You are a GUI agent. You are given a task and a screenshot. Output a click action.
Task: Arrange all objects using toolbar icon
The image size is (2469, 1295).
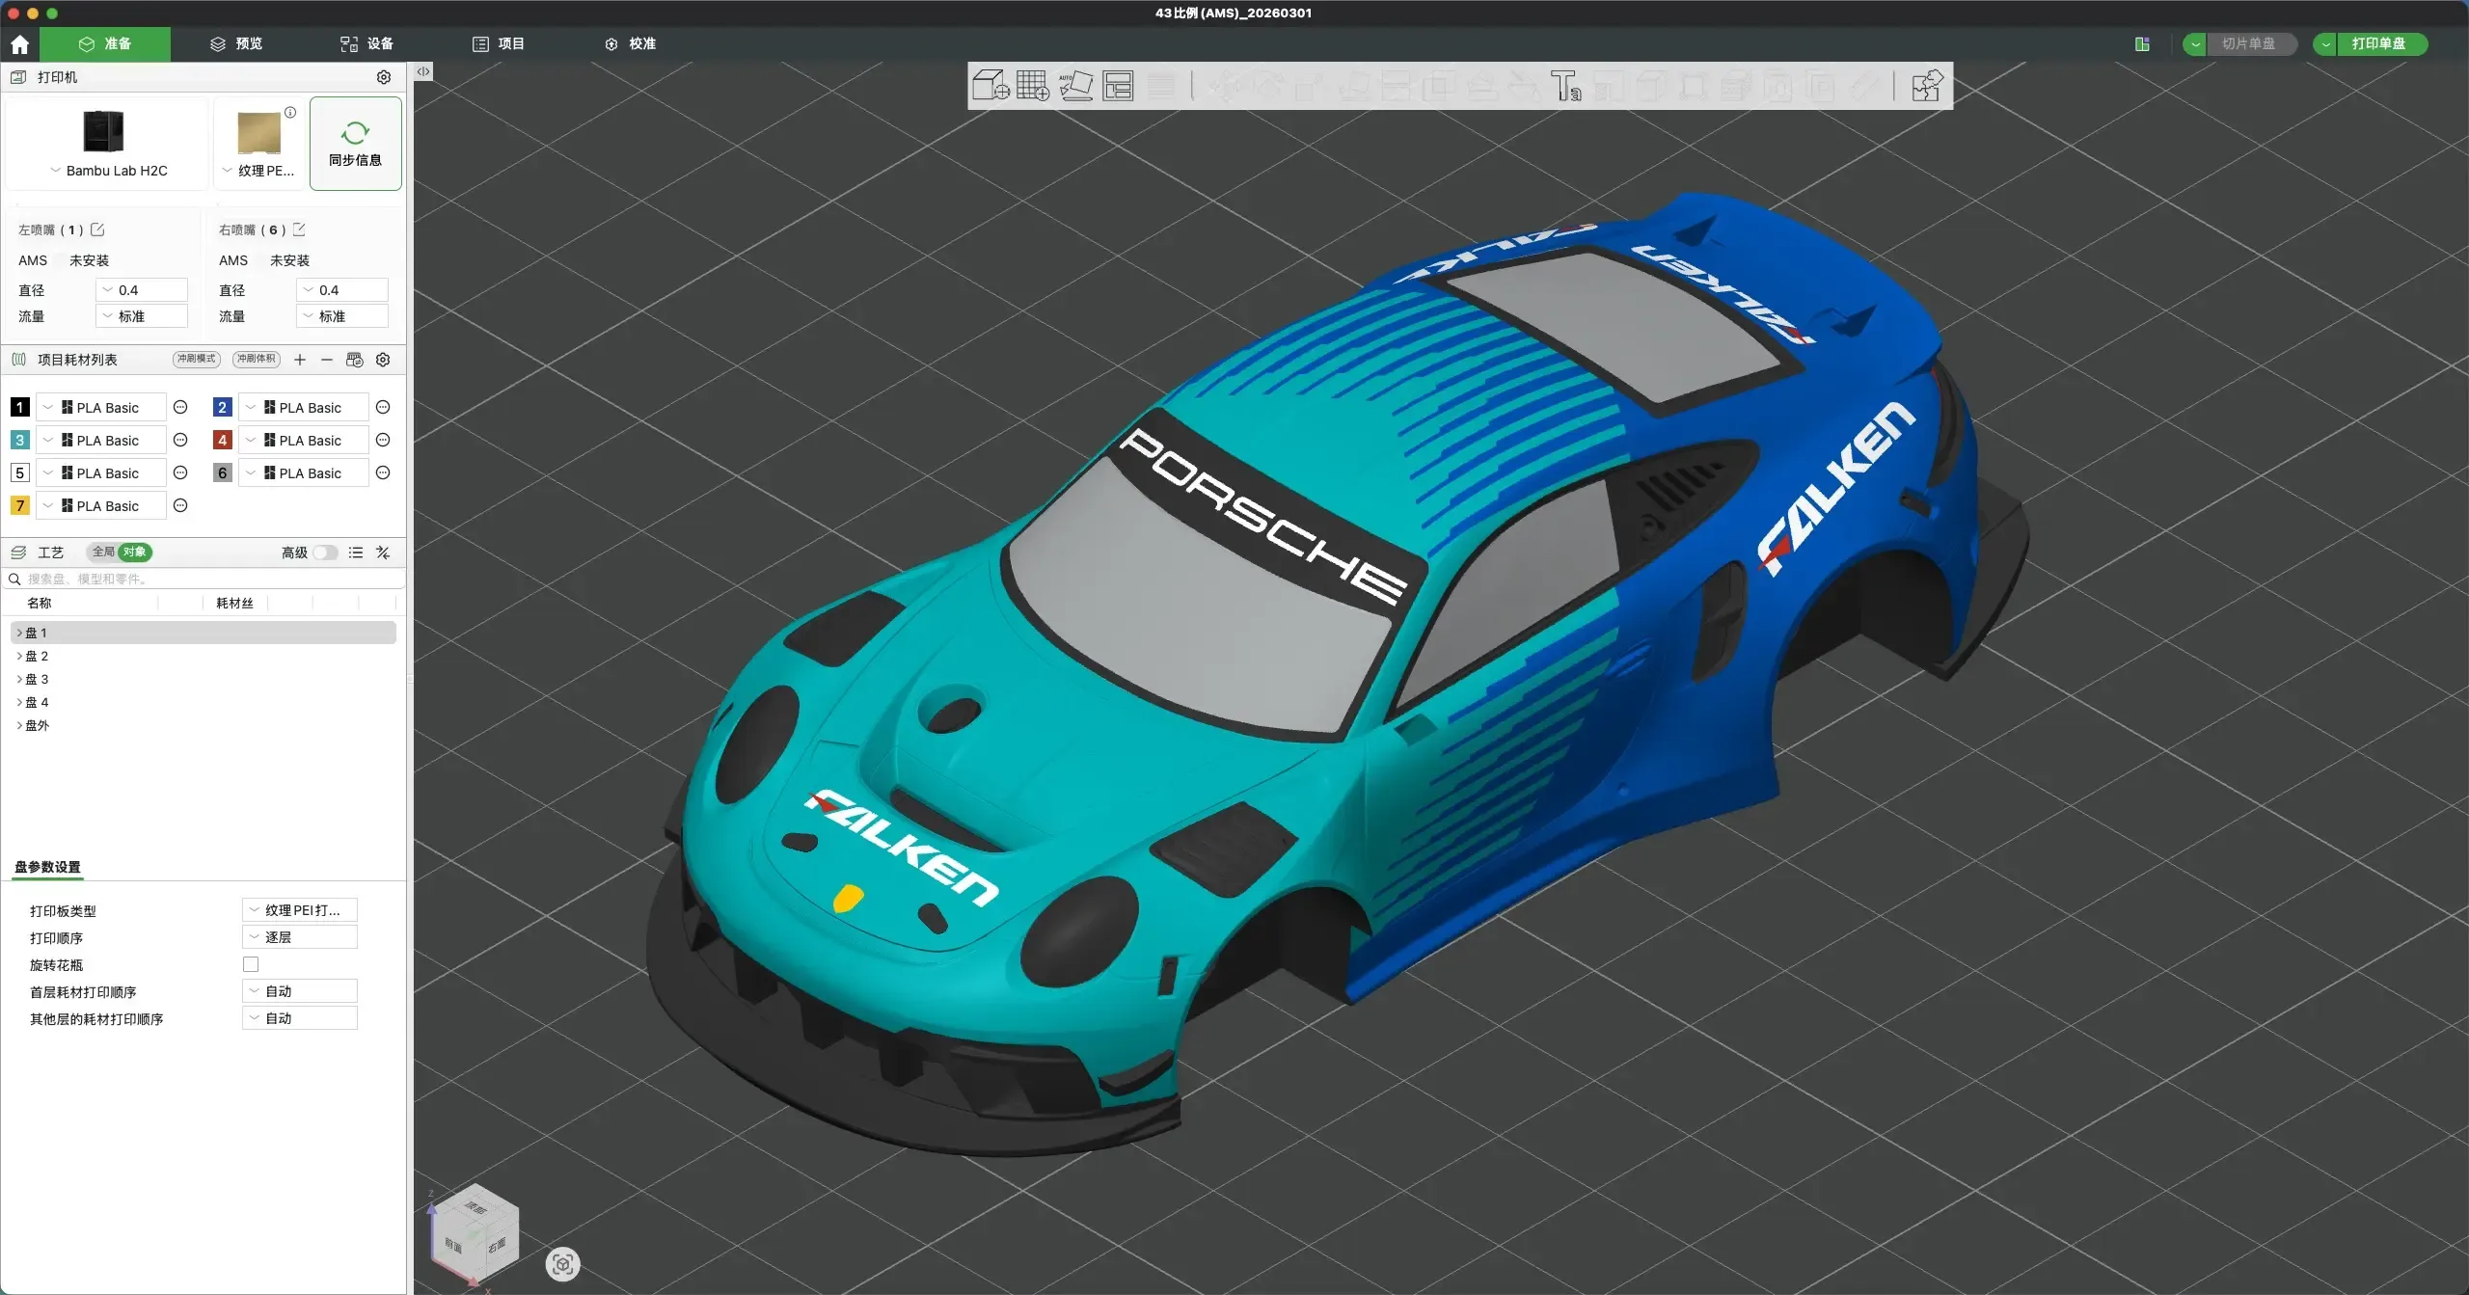coord(1118,86)
